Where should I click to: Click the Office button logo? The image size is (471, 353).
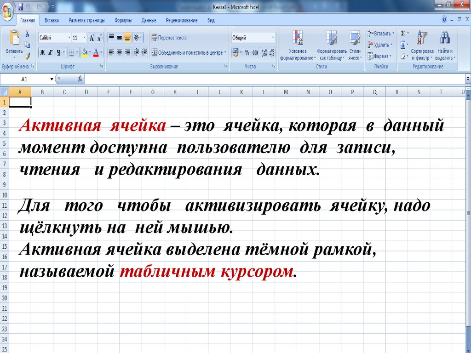click(x=8, y=9)
